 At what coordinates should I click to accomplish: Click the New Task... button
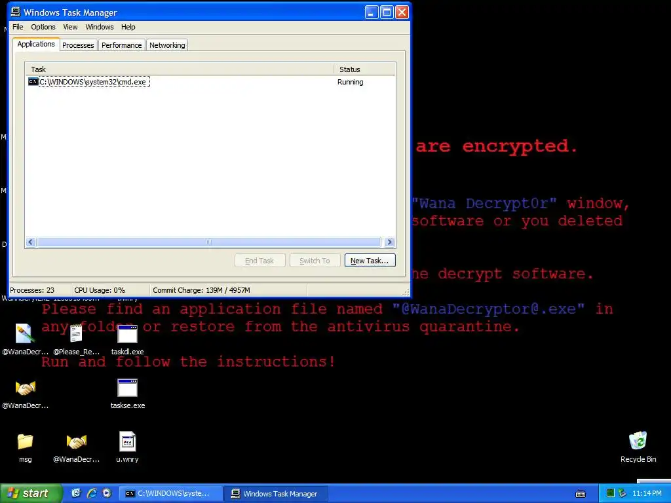(x=370, y=261)
